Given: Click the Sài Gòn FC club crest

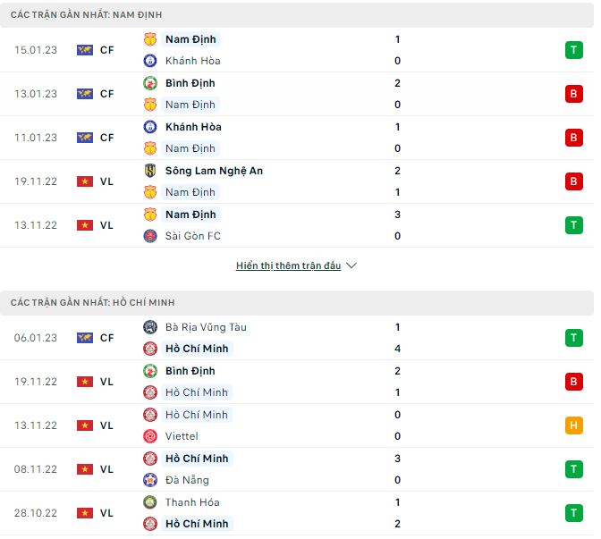Looking at the screenshot, I should (150, 236).
